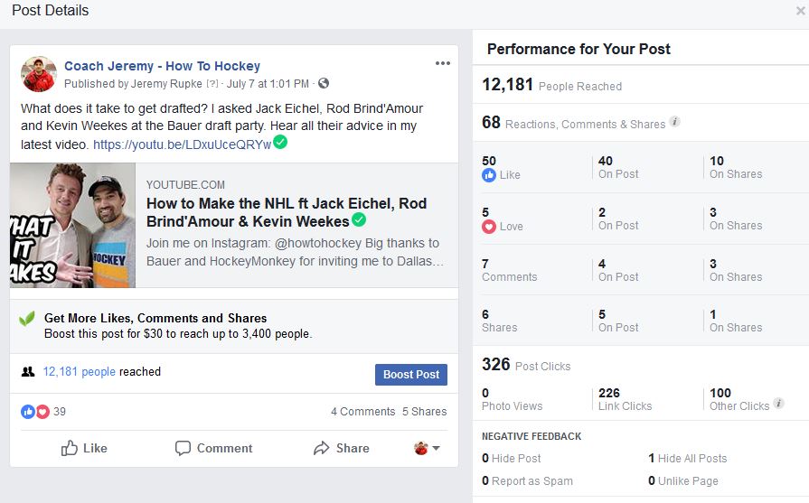Image resolution: width=809 pixels, height=503 pixels.
Task: Click the Share button
Action: tap(341, 448)
